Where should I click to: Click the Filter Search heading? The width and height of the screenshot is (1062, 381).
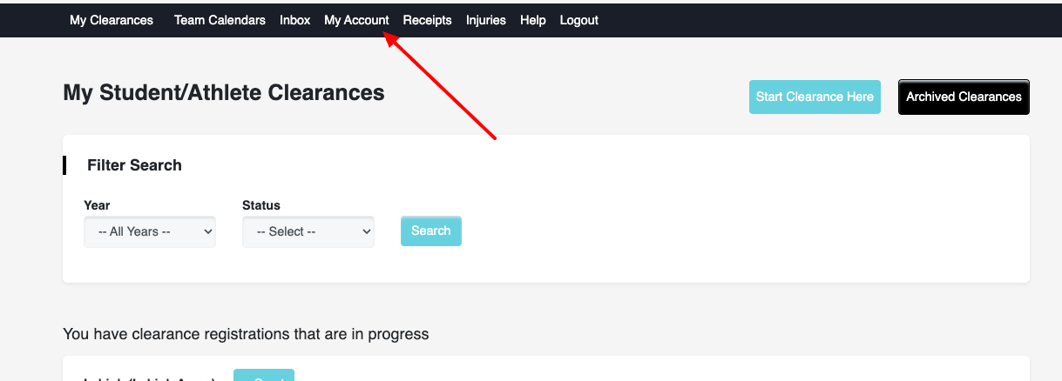134,165
